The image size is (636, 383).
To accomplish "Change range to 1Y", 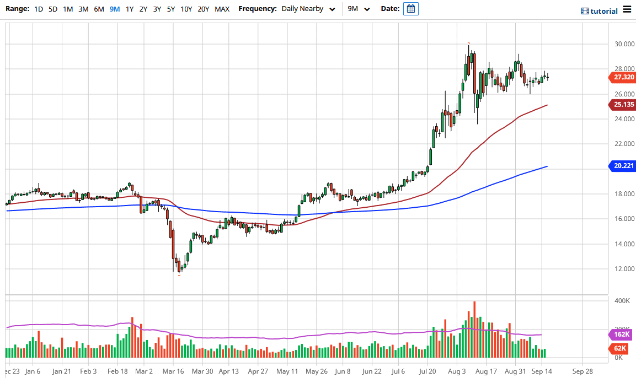I will 130,9.
